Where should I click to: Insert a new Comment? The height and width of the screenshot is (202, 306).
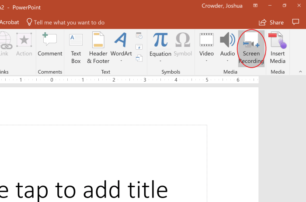point(50,45)
